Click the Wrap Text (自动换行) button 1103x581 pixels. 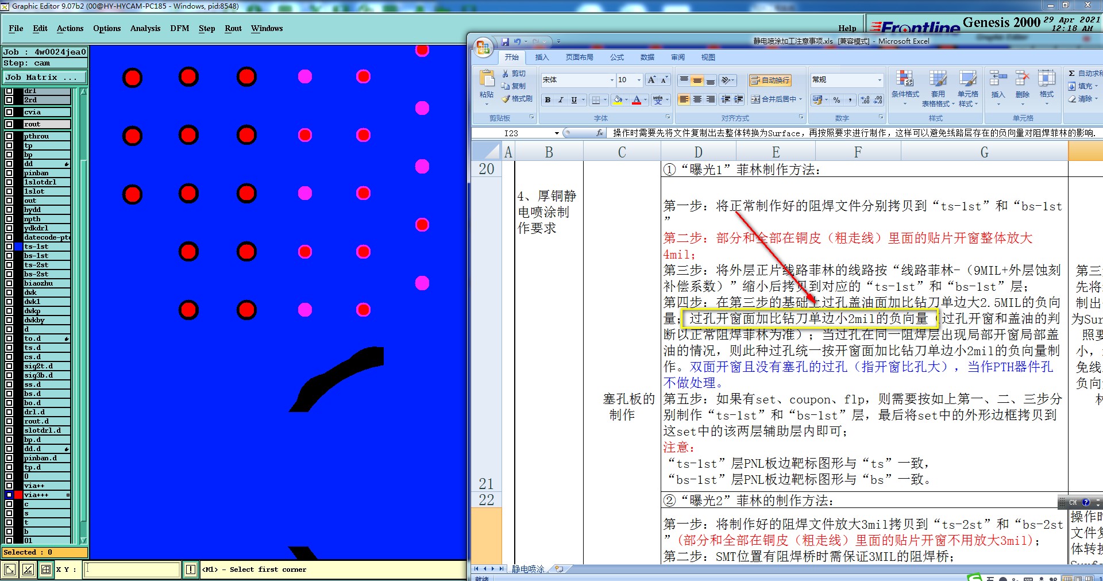point(770,80)
